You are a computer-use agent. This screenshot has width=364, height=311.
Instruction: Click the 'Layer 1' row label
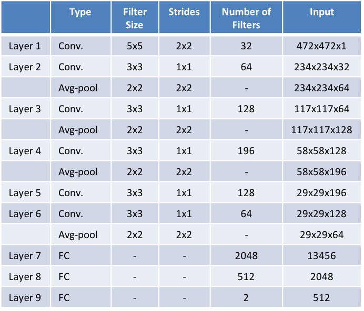click(25, 46)
